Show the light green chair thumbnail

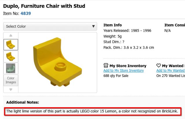pos(11,68)
